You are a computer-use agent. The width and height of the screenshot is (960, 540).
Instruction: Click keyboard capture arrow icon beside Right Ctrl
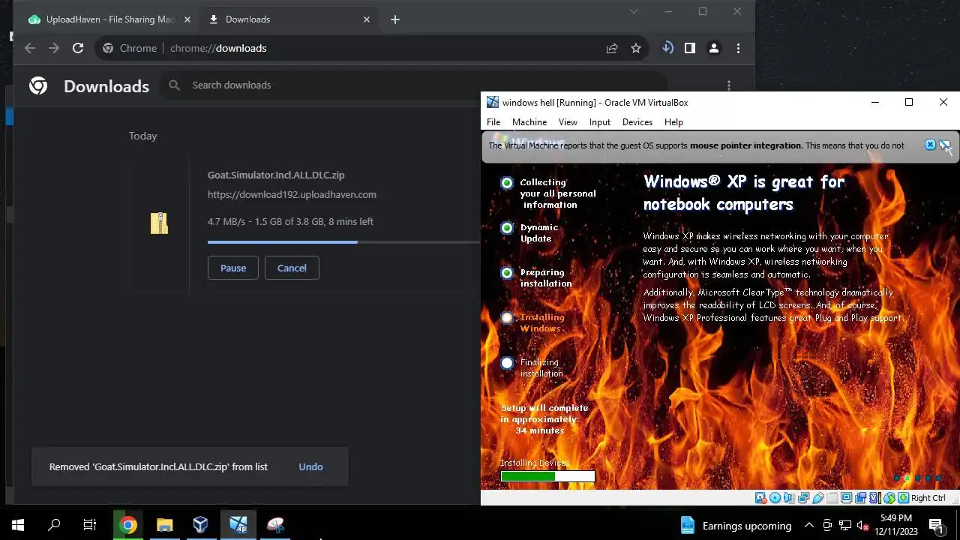pyautogui.click(x=903, y=498)
